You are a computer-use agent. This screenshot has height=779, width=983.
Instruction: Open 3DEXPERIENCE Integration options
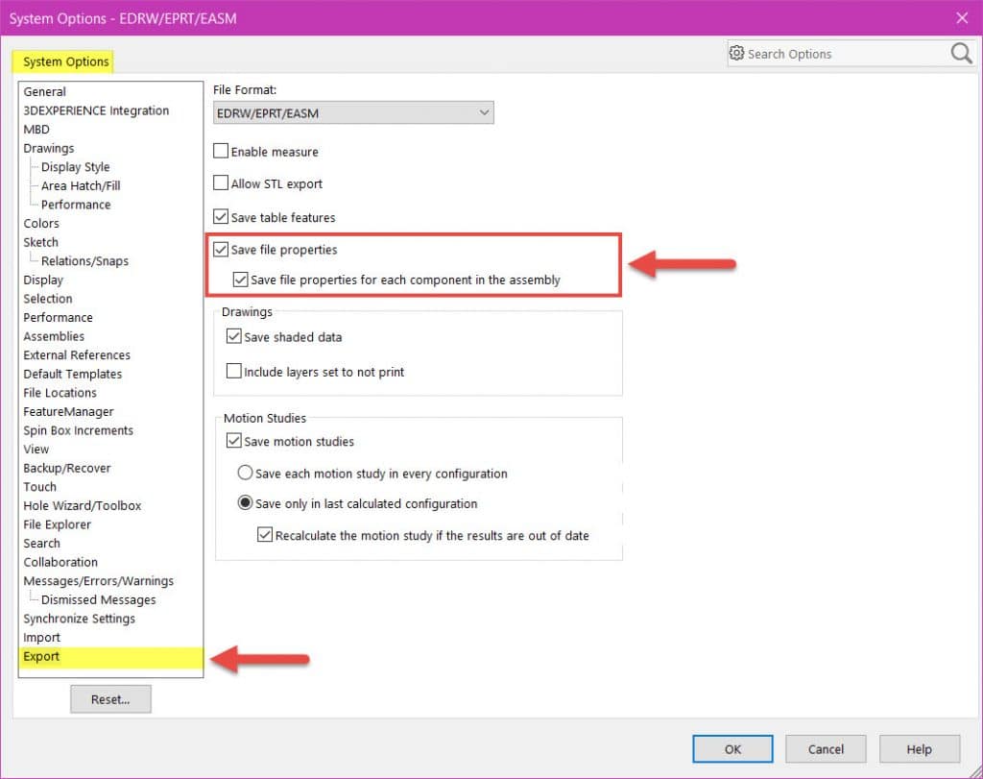[96, 110]
